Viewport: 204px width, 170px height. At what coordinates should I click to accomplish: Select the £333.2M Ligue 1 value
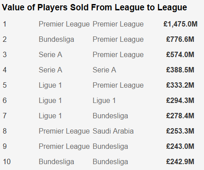click(180, 85)
